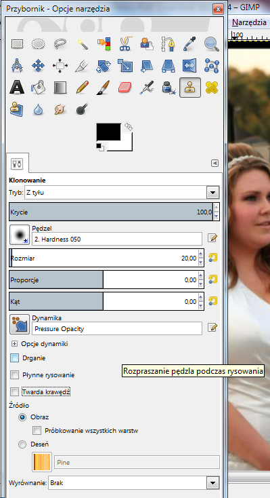Select the Eraser tool
The width and height of the screenshot is (270, 498).
click(x=125, y=88)
